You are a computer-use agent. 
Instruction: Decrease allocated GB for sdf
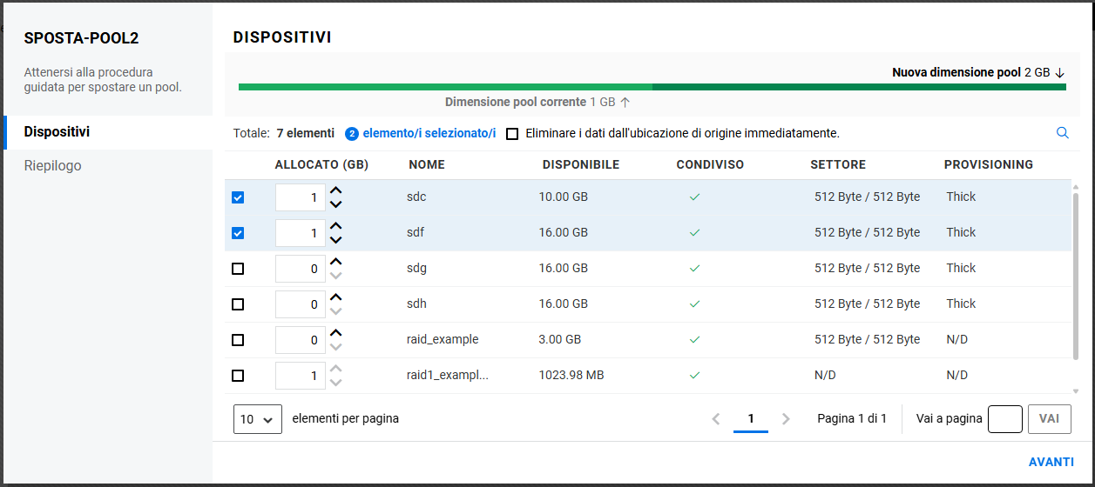336,240
